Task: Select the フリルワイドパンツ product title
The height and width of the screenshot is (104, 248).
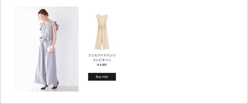Action: [102, 55]
